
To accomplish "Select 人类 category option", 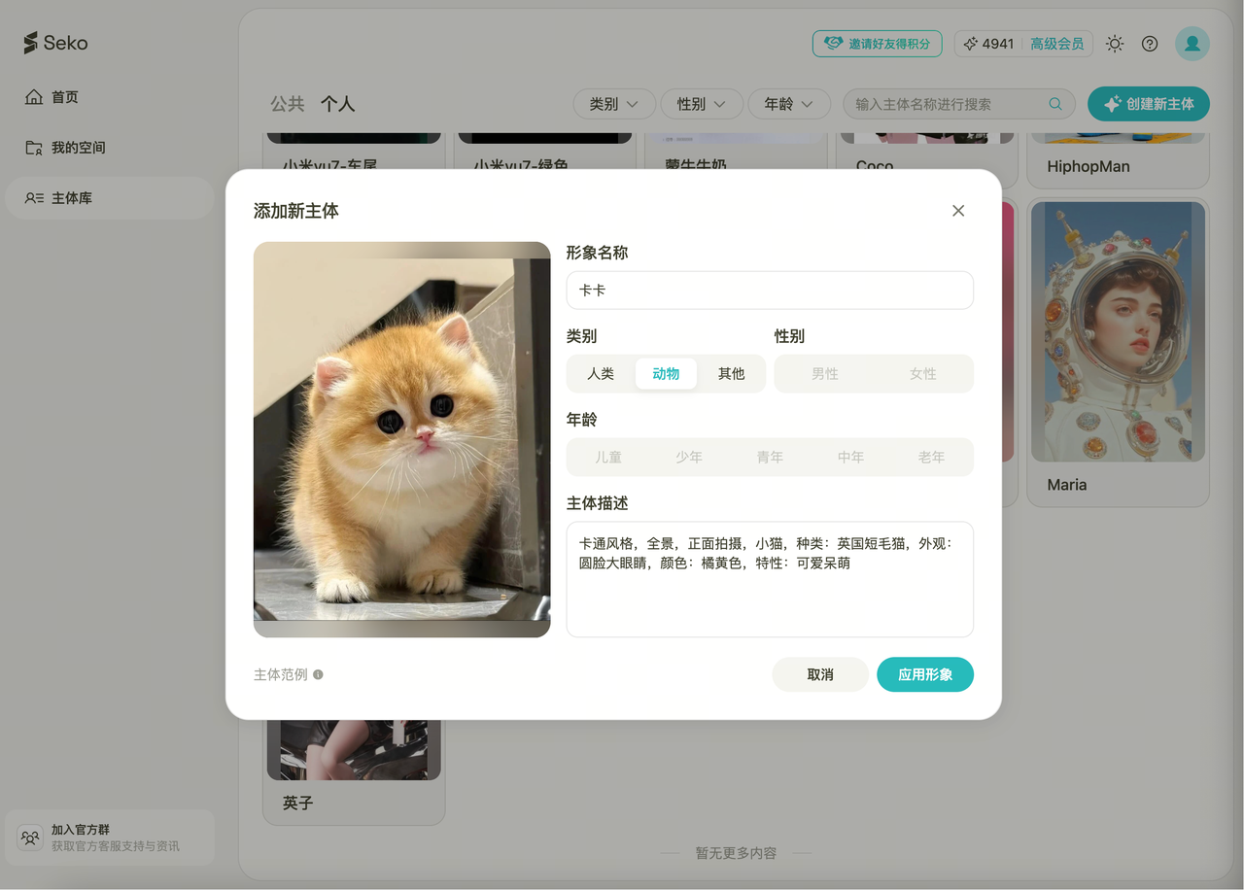I will [x=601, y=374].
